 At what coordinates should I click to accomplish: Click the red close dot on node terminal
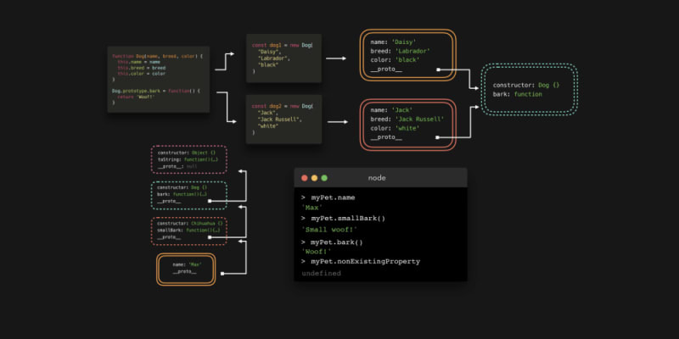302,178
